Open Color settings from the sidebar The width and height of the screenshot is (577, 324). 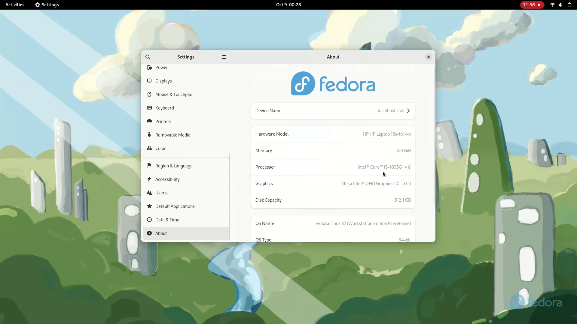pos(160,148)
